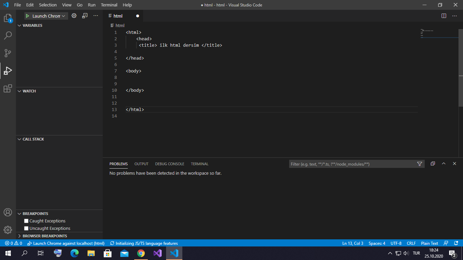Viewport: 463px width, 260px height.
Task: Open launch.json via gear icon
Action: [74, 16]
